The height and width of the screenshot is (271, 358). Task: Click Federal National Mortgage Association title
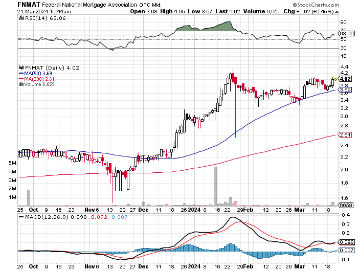89,5
